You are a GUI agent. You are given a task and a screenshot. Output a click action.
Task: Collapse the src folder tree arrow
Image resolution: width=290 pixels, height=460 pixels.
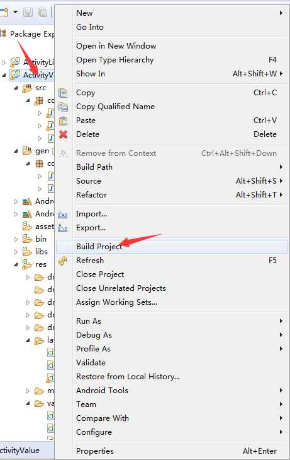[x=16, y=88]
